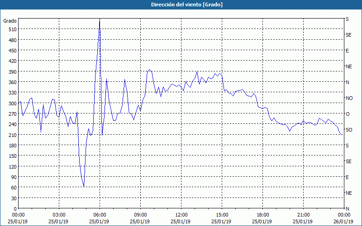Select the "NE" compass label level with 30

click(348, 193)
